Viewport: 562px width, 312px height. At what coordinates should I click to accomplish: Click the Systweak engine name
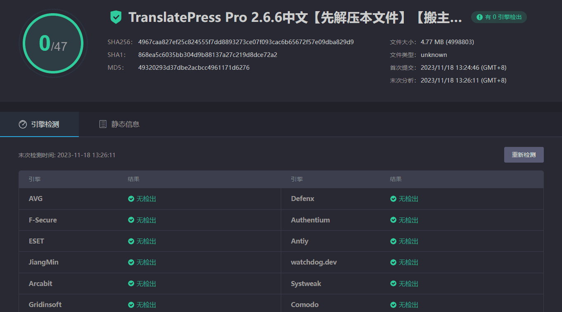pos(306,284)
